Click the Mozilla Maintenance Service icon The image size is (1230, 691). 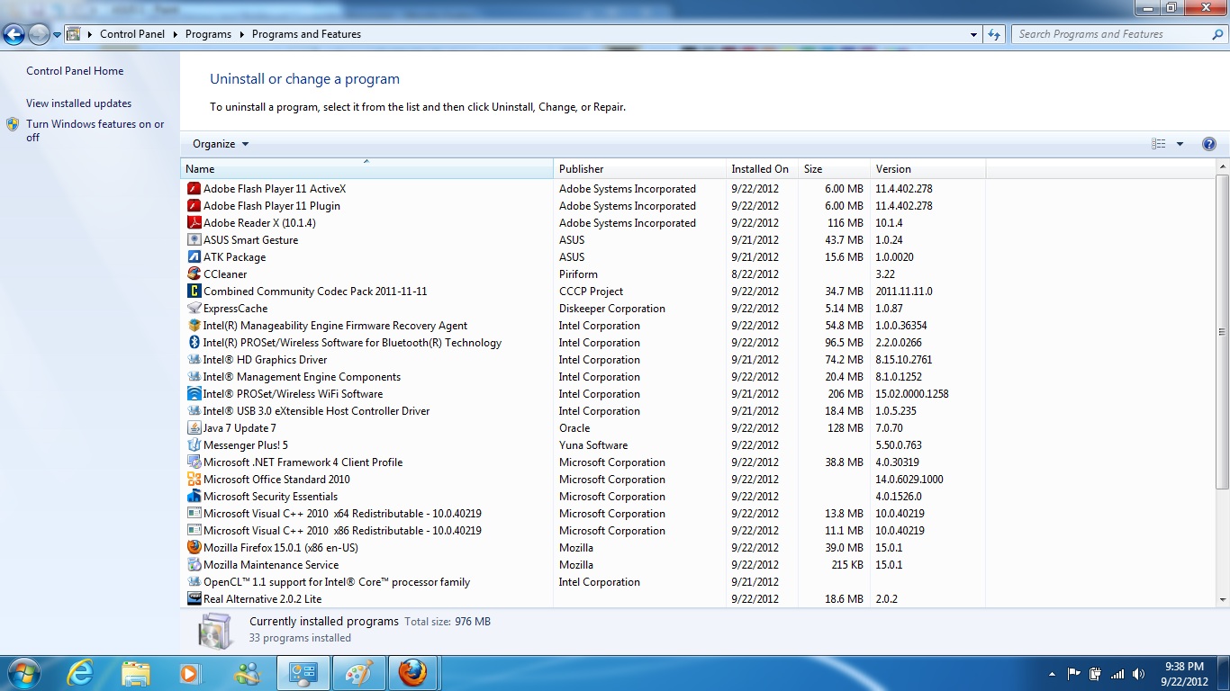[x=194, y=565]
